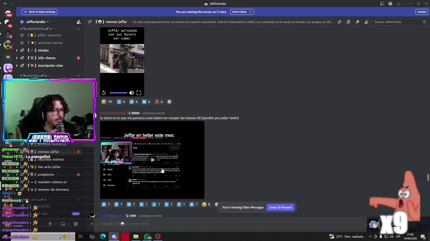Screen dimensions: 430x241
Task: Open Microsoft Edge from taskbar
Action: (x=103, y=237)
